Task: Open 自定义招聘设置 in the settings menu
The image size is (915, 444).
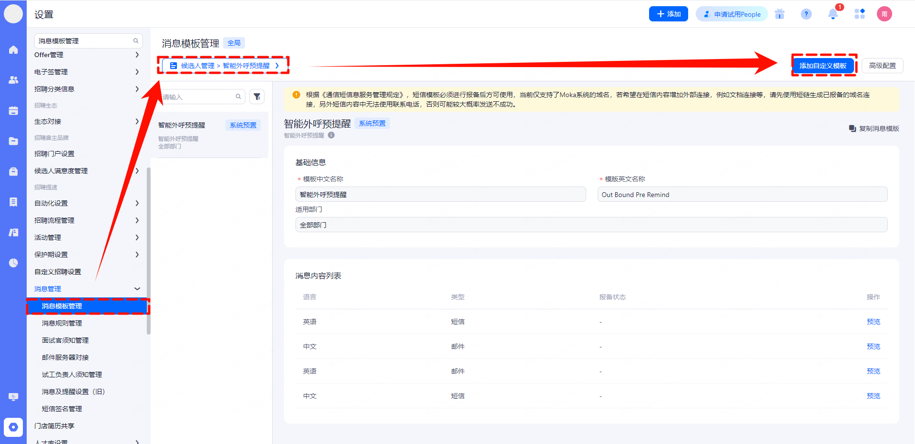Action: pos(58,272)
